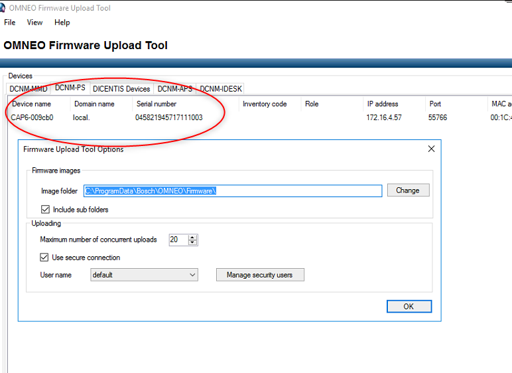Disable the Use secure connection checkbox
The image size is (512, 373).
pos(44,258)
